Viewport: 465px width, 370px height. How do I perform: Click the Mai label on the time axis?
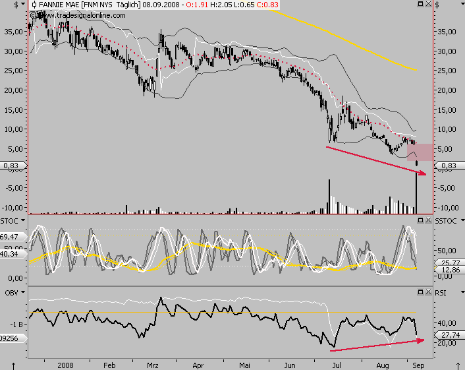tap(244, 365)
